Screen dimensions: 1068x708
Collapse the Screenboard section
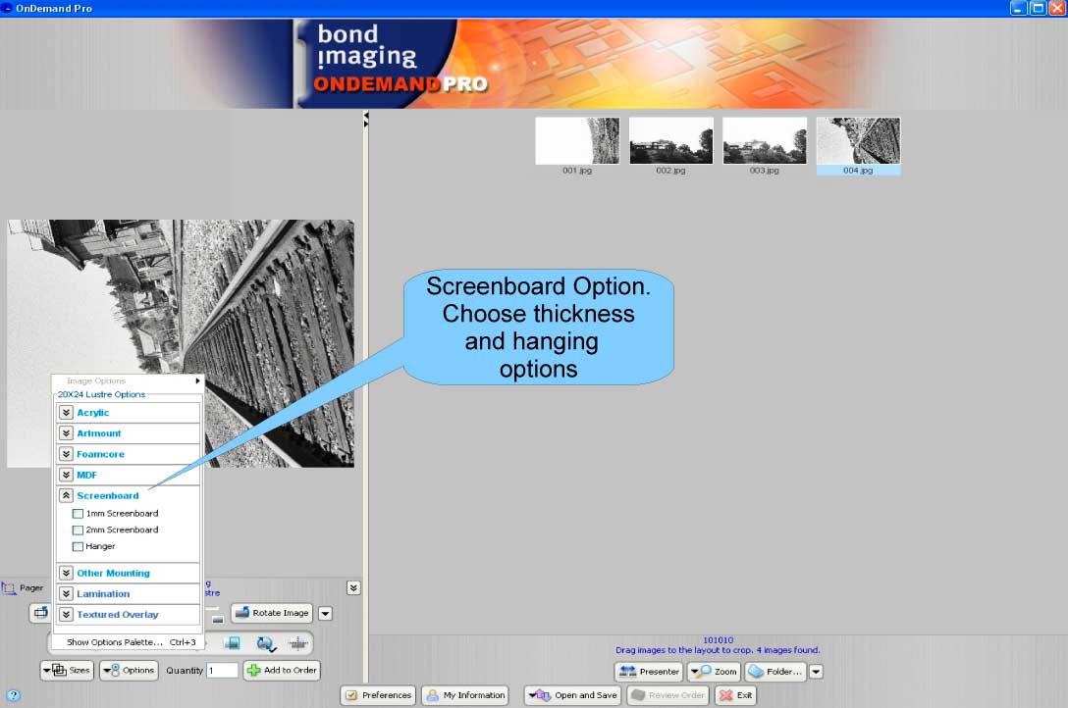(x=66, y=495)
